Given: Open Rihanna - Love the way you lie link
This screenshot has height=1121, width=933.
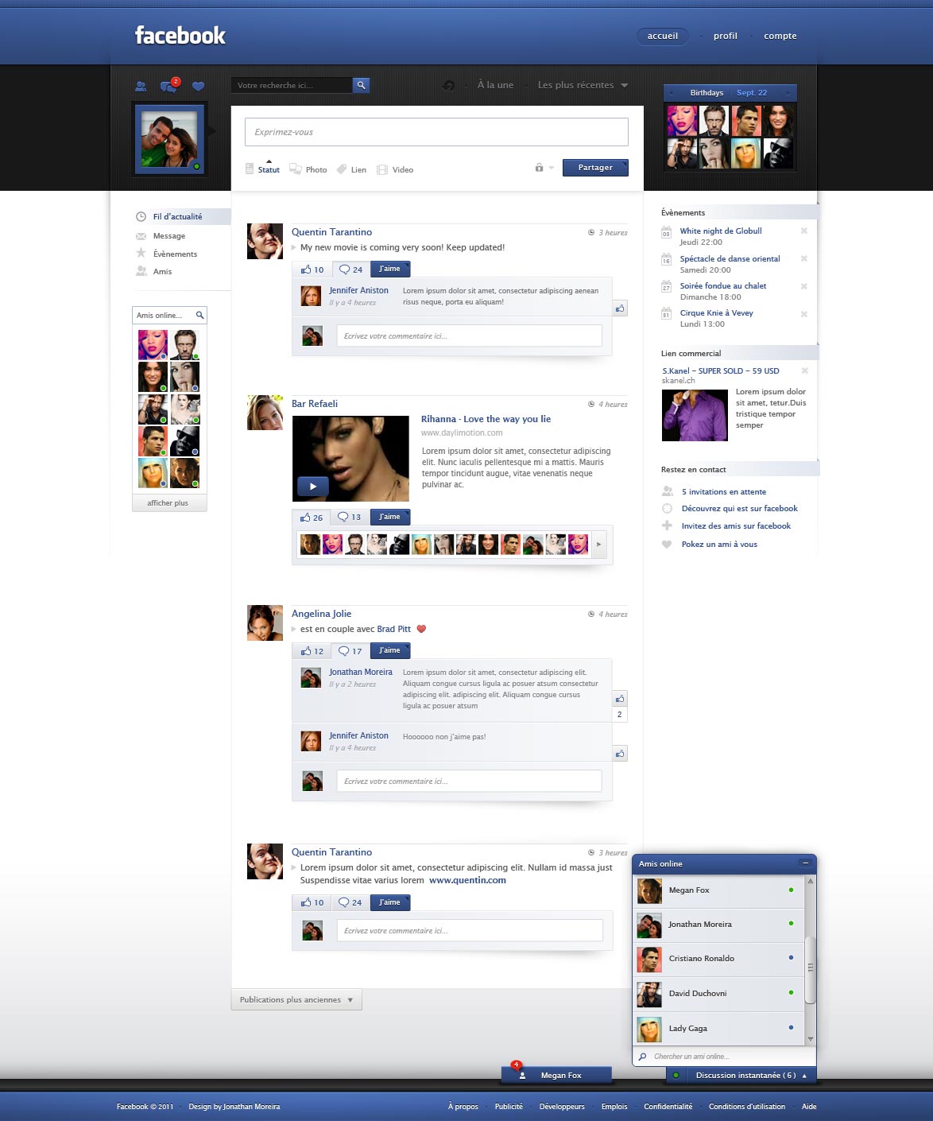Looking at the screenshot, I should (486, 419).
